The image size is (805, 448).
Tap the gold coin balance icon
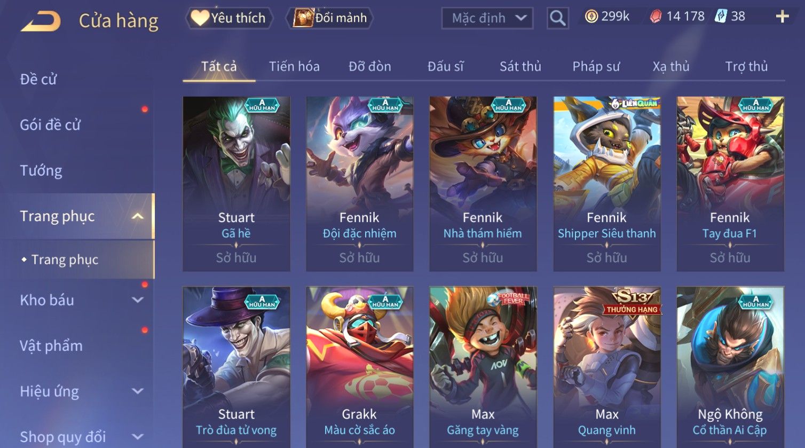coord(591,17)
